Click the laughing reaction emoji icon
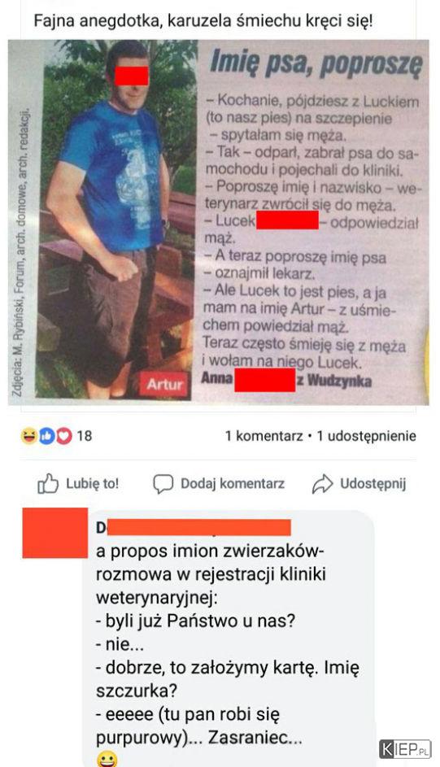The width and height of the screenshot is (440, 767). coord(28,435)
